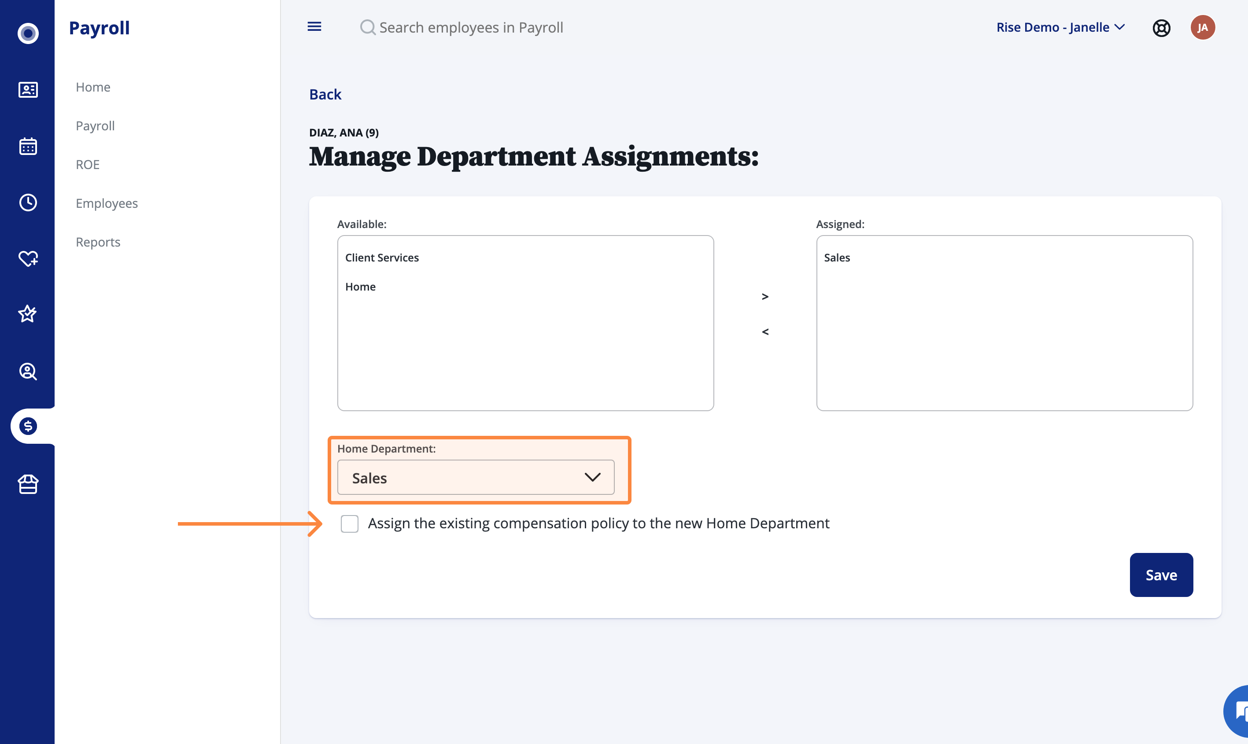Image resolution: width=1248 pixels, height=744 pixels.
Task: Open the clock time tracking icon
Action: (28, 203)
